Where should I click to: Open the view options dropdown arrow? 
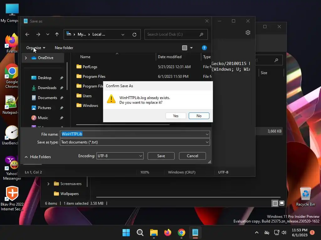[192, 48]
